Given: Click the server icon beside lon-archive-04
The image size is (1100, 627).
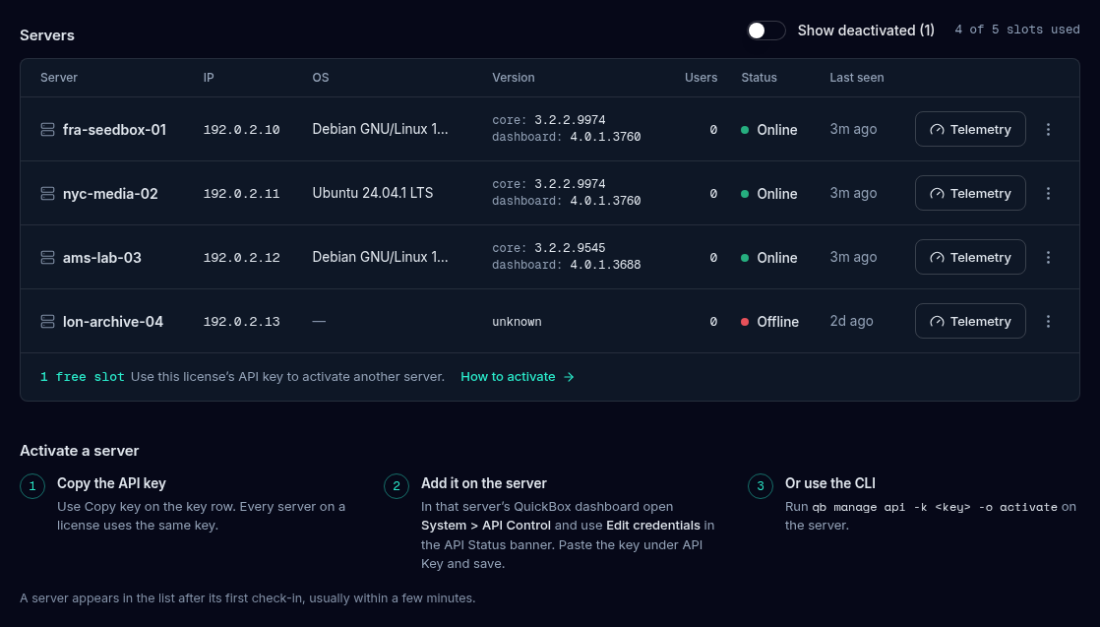Looking at the screenshot, I should coord(47,321).
